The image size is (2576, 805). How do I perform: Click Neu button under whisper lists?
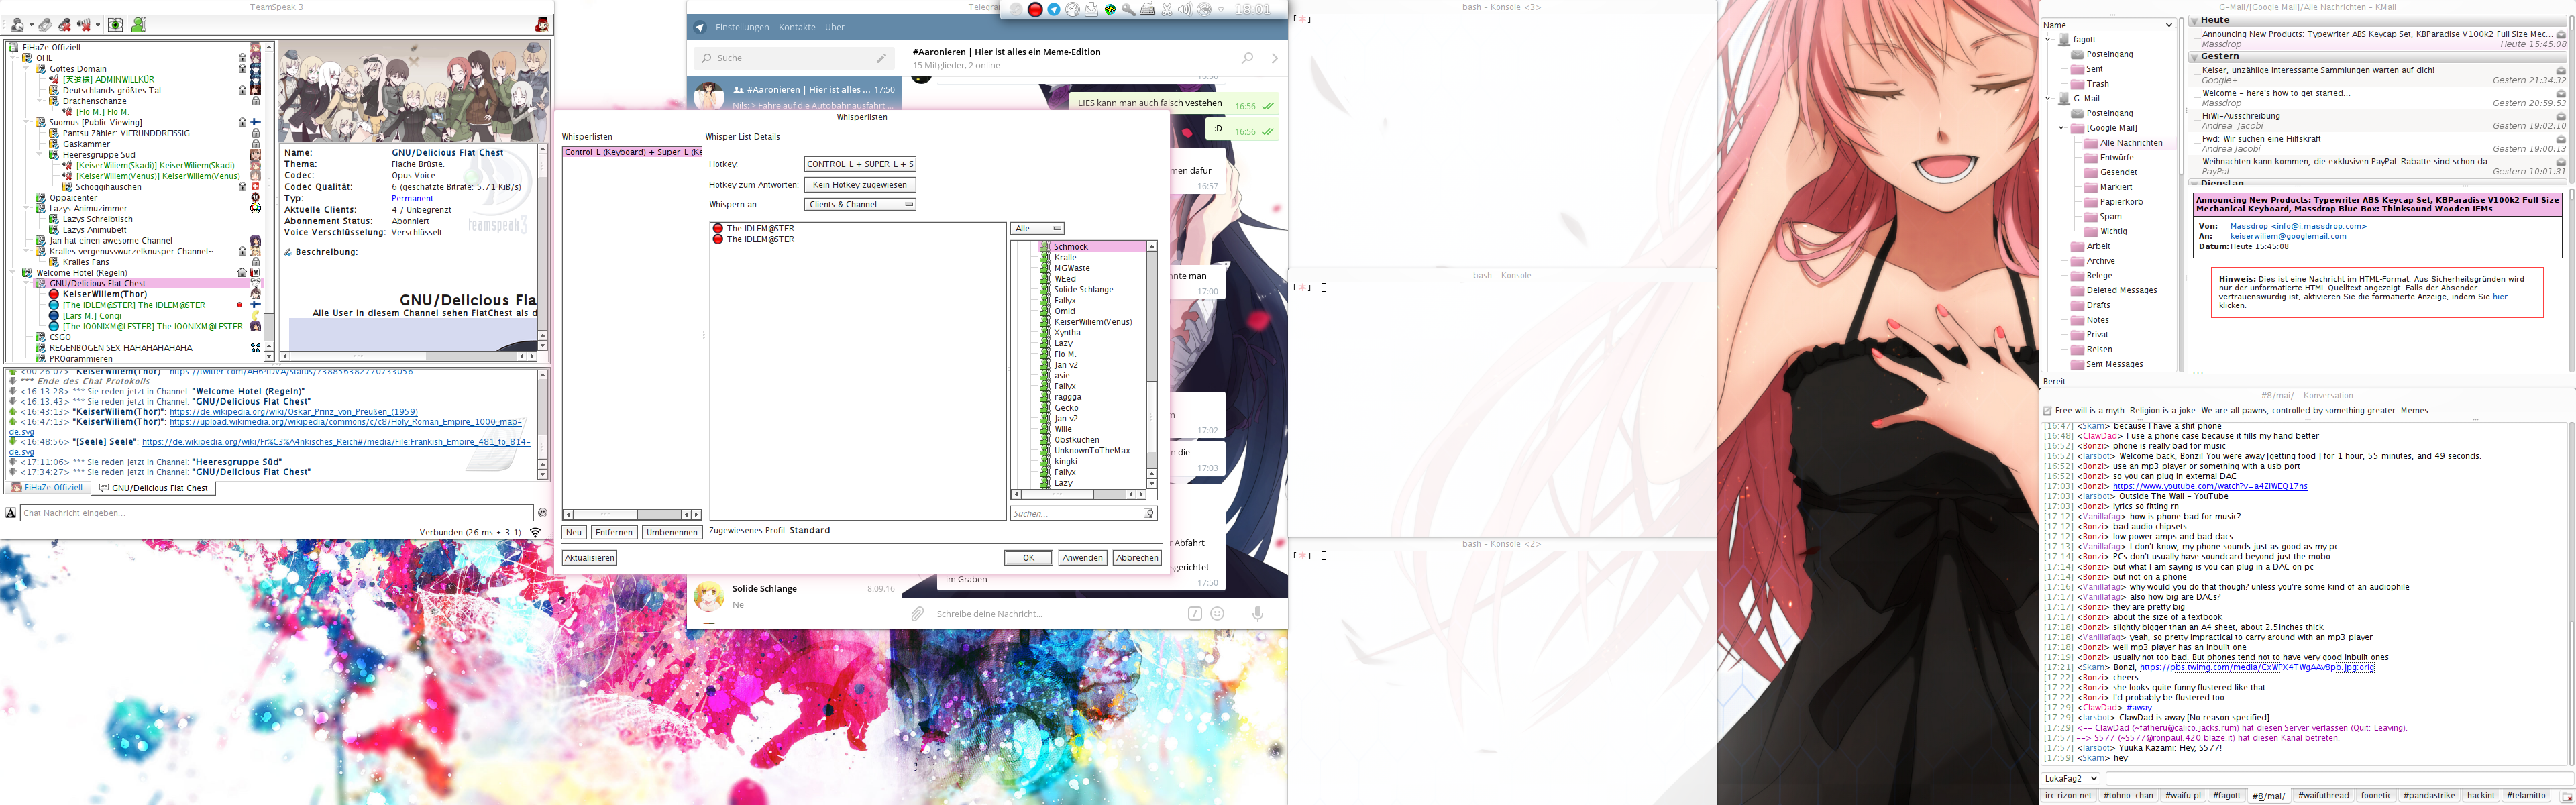[574, 532]
